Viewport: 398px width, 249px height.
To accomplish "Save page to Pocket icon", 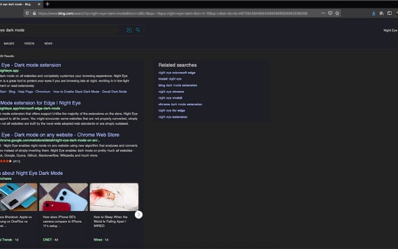I will (x=330, y=13).
